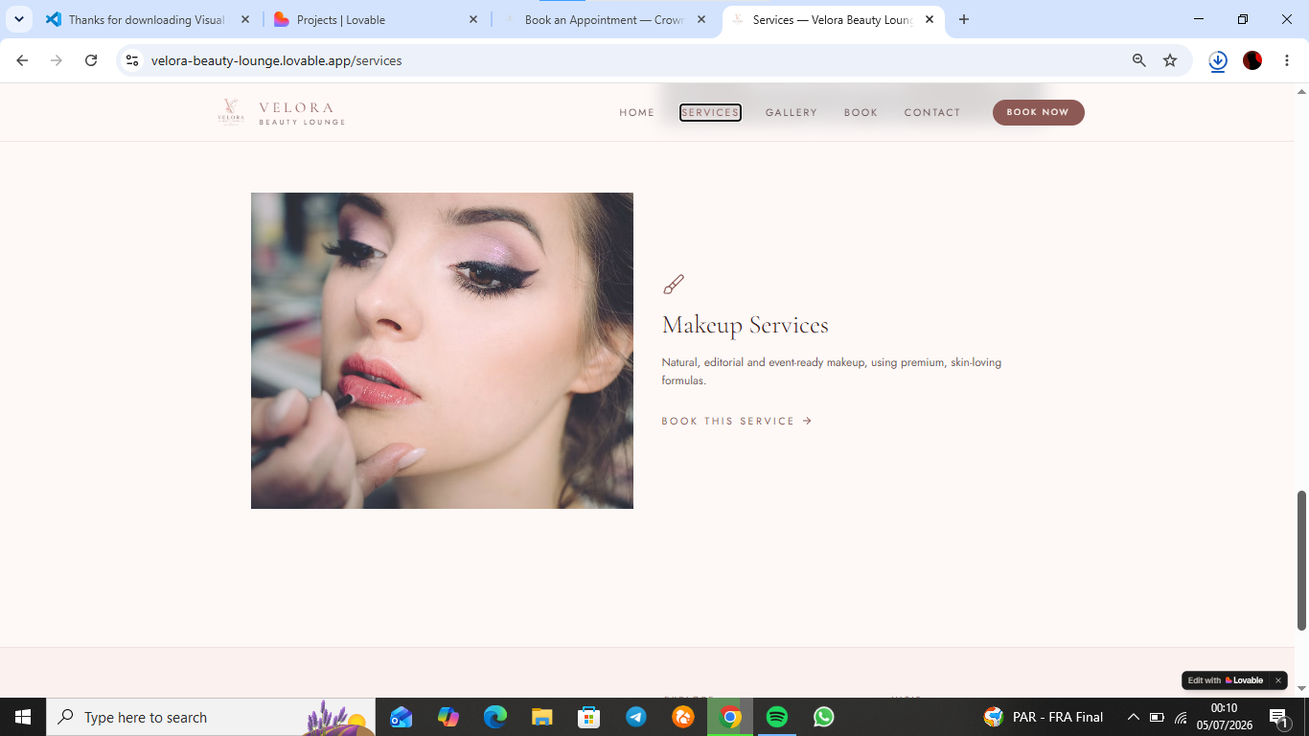
Task: Open GALLERY in the site navigation
Action: (792, 113)
